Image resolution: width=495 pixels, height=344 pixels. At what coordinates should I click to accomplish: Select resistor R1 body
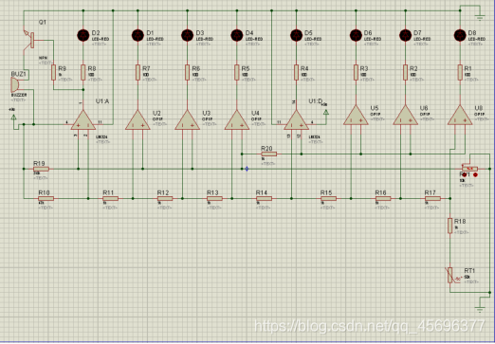click(x=460, y=72)
